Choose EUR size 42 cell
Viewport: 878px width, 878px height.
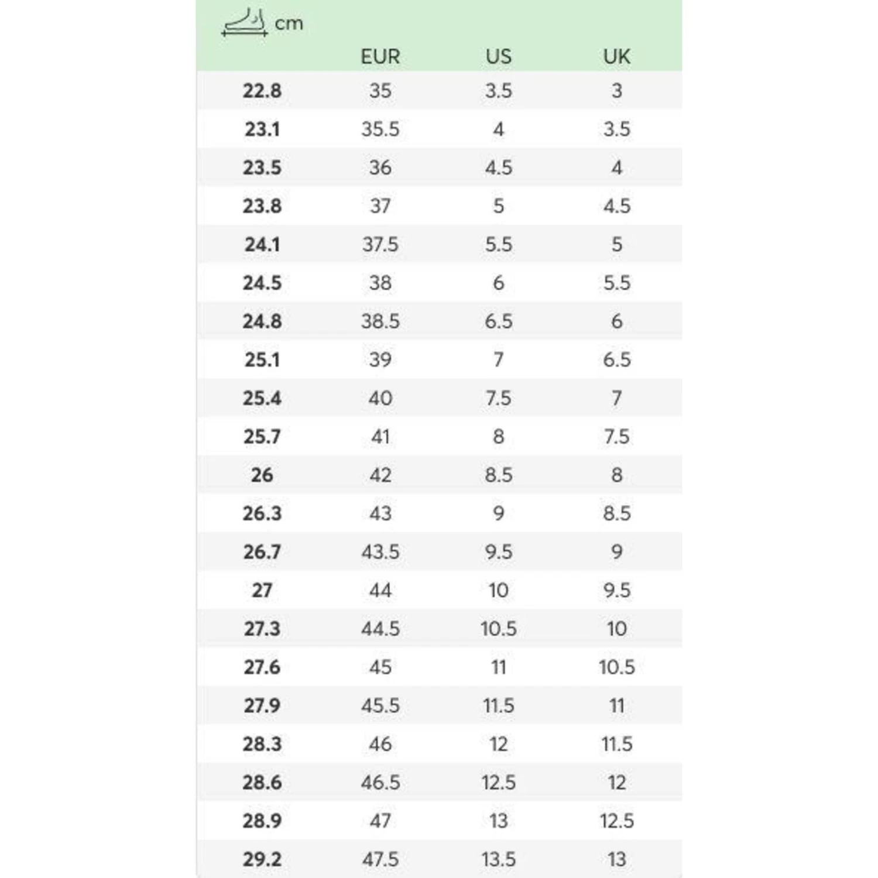pos(380,475)
